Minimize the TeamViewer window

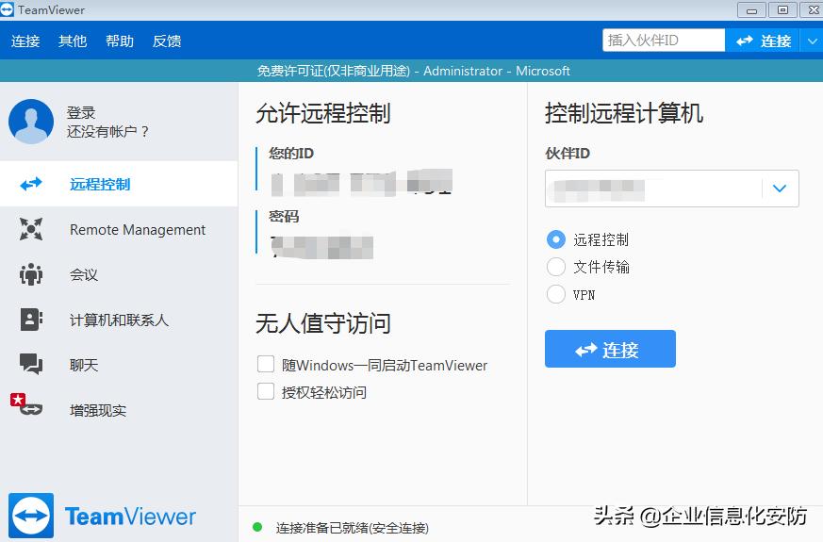[751, 10]
